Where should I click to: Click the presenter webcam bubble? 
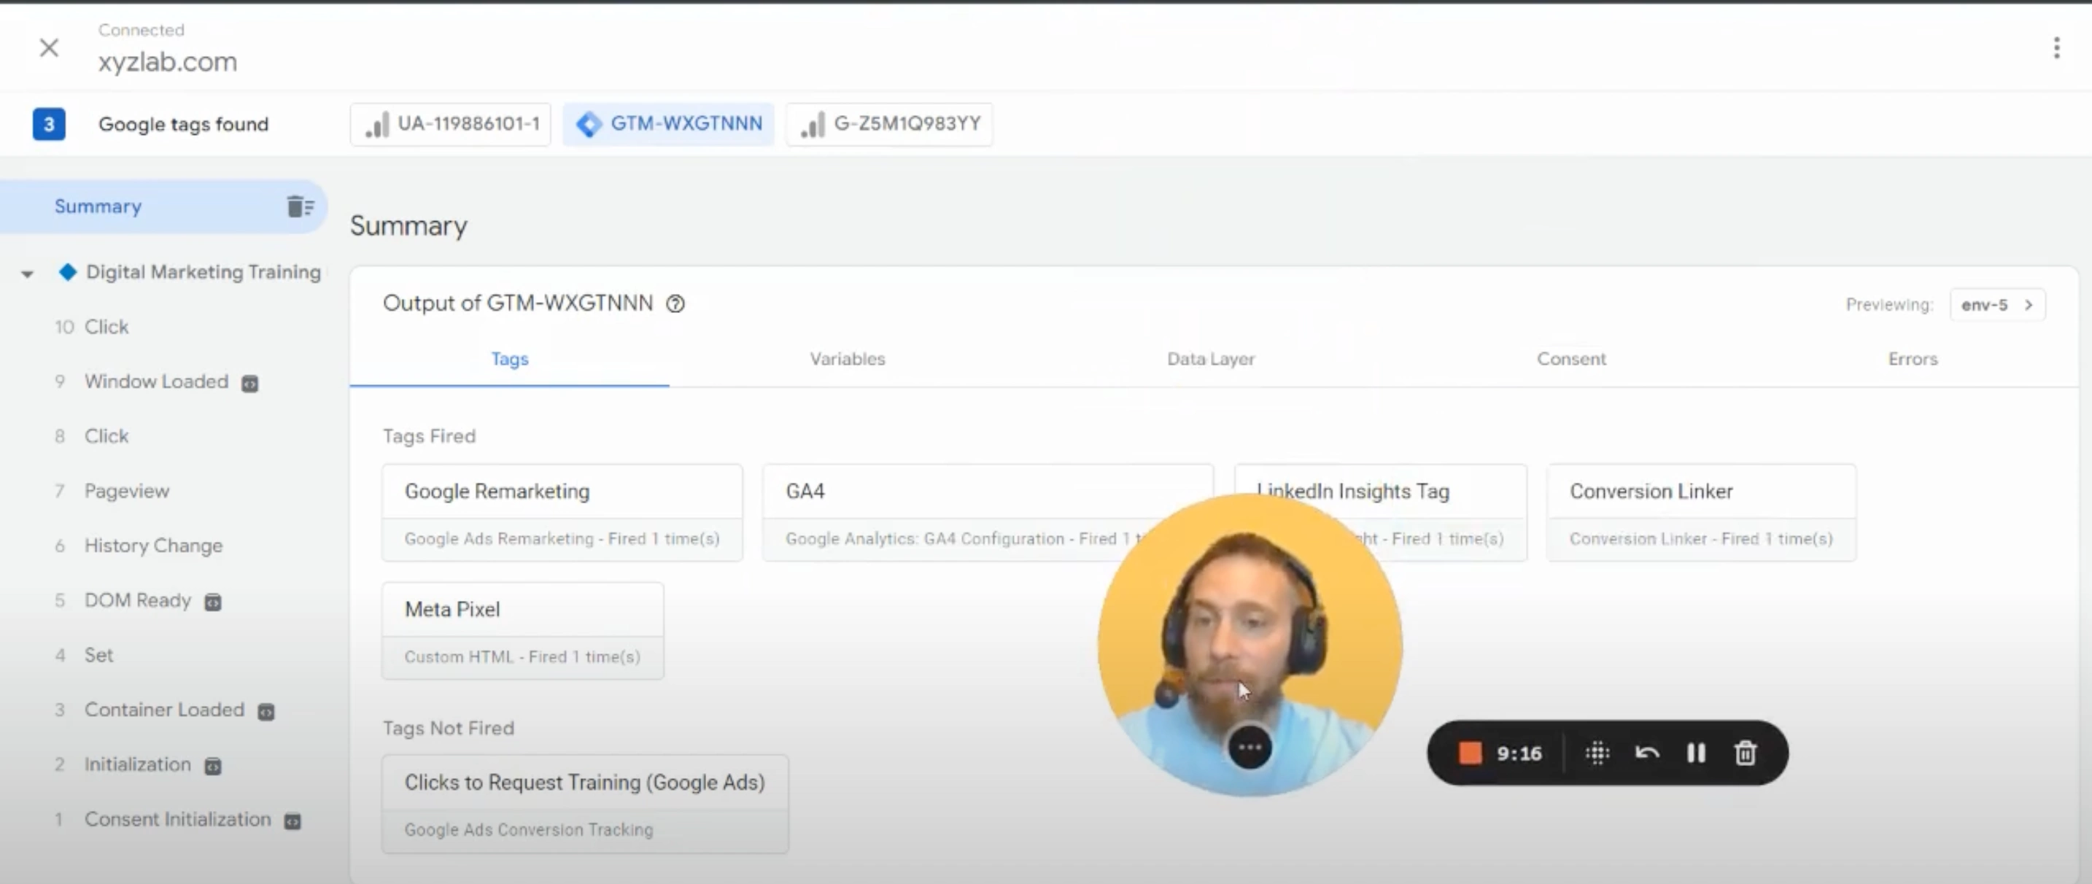[x=1250, y=645]
